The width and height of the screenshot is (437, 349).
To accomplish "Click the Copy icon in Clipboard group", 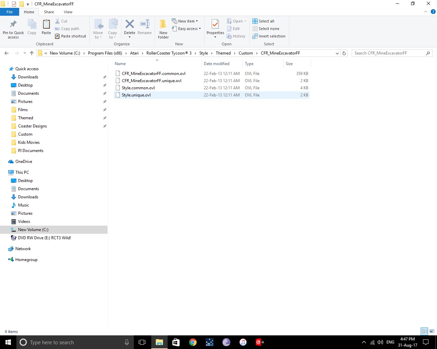I will 32,24.
